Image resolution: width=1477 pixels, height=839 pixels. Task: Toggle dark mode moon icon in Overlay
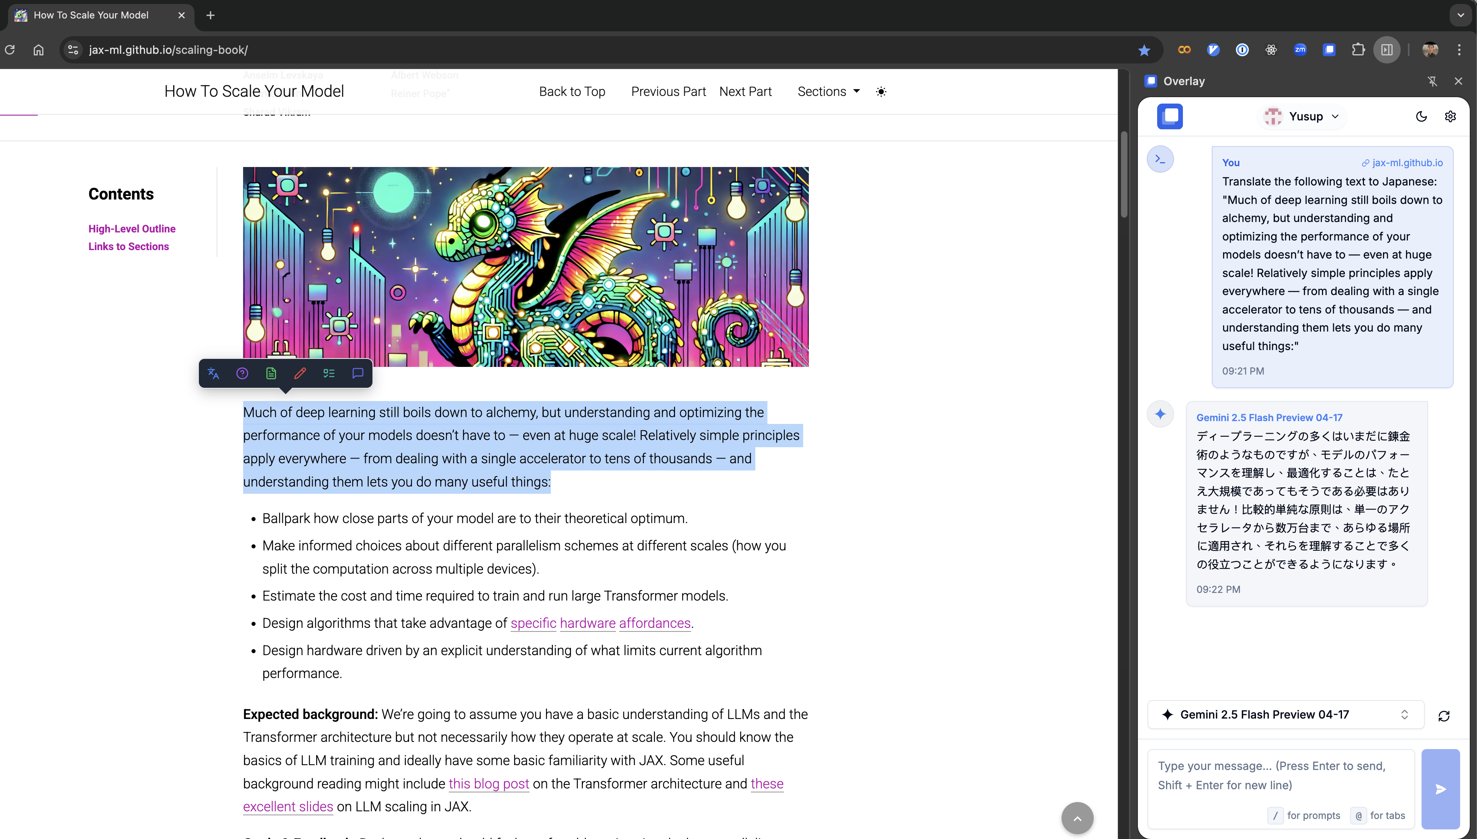[x=1421, y=116]
